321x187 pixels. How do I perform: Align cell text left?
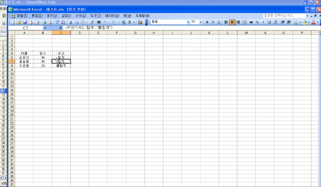[226, 22]
